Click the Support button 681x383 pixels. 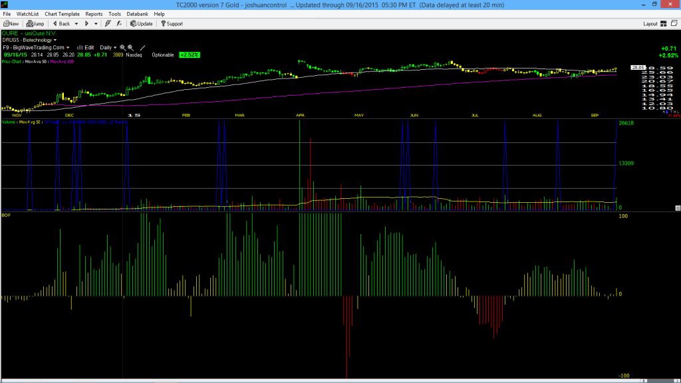click(172, 24)
